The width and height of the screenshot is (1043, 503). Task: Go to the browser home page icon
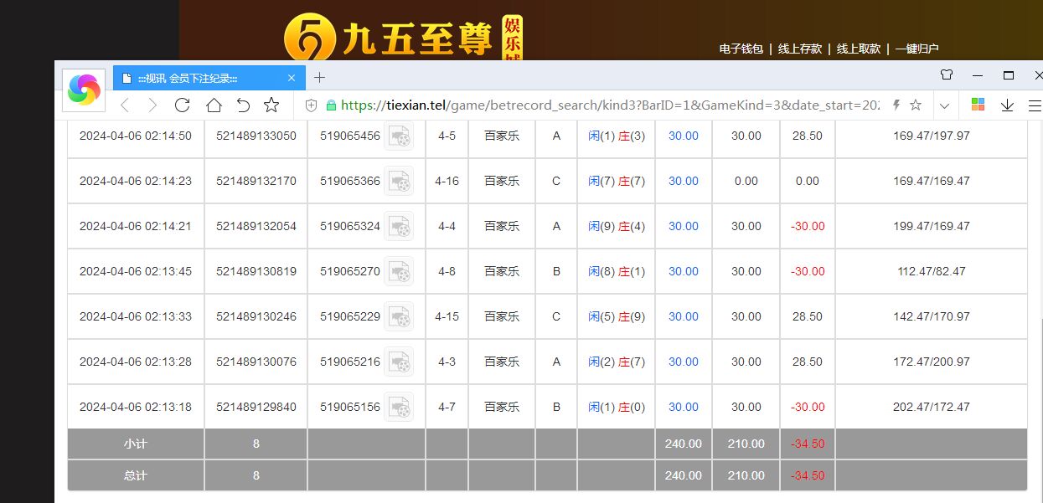pyautogui.click(x=214, y=105)
